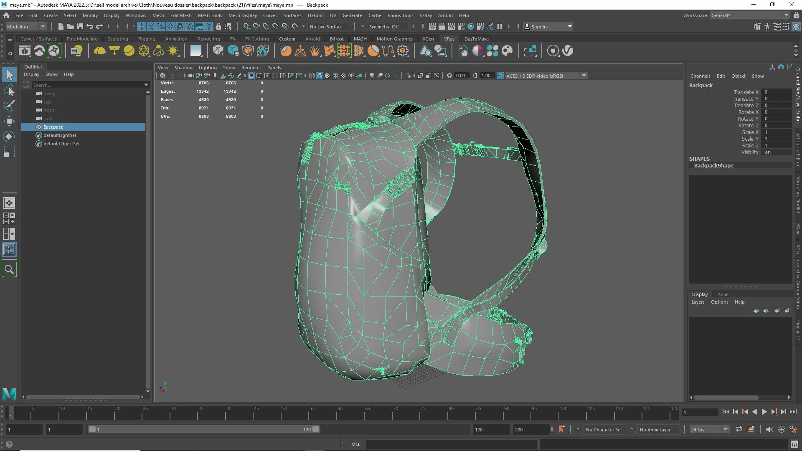
Task: Toggle audio mute speaker icon in range slider
Action: [x=769, y=429]
